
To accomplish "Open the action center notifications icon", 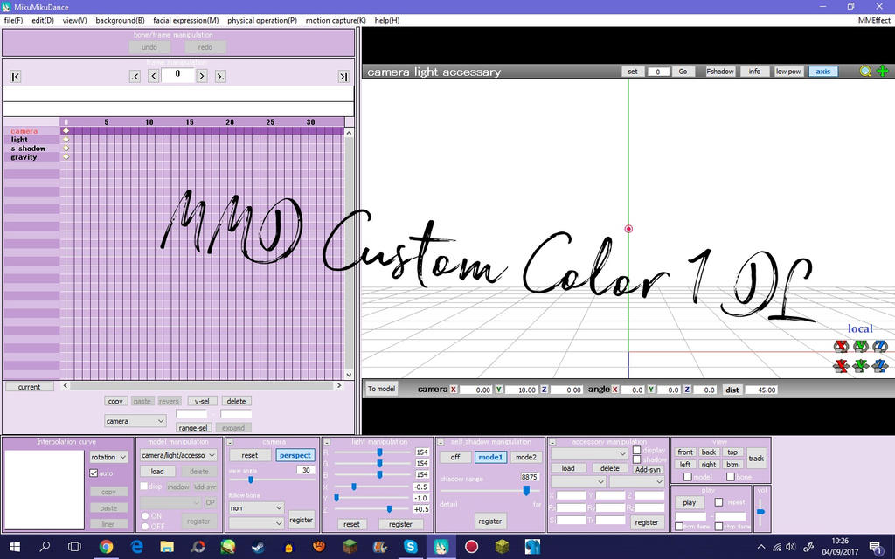I will click(876, 547).
